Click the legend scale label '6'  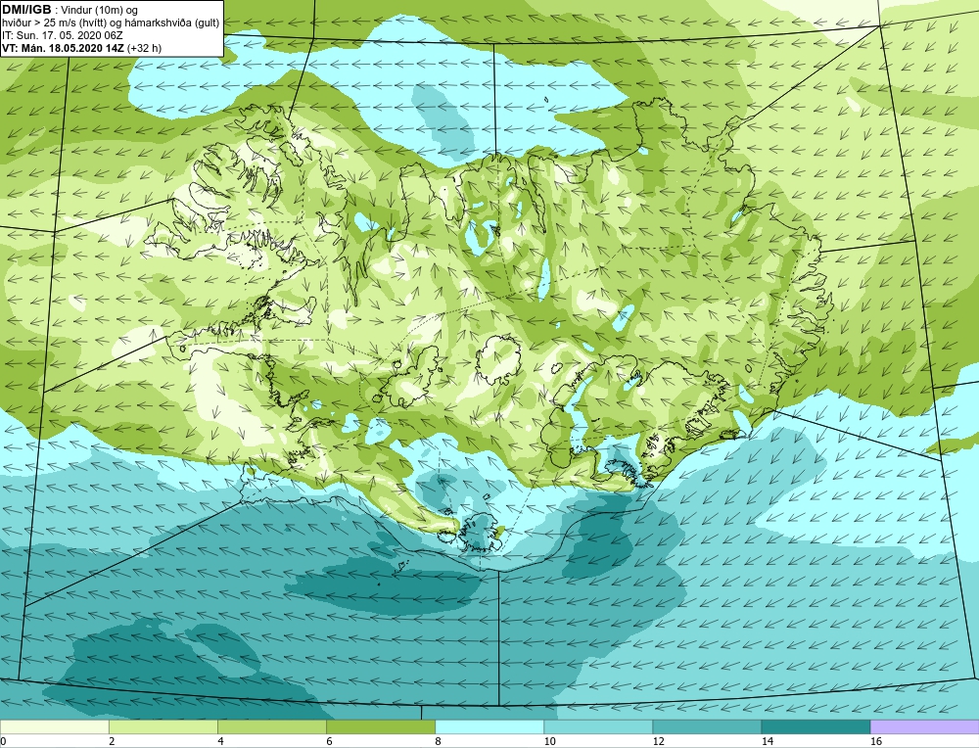pos(329,741)
